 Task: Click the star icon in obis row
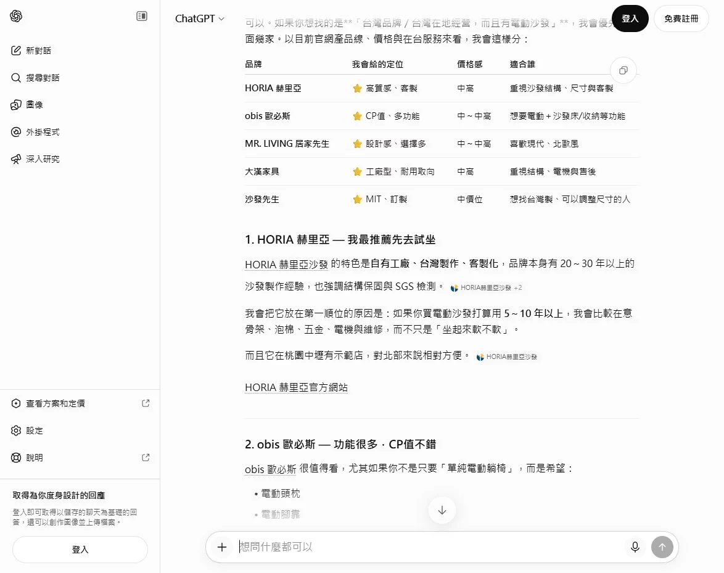(x=358, y=116)
